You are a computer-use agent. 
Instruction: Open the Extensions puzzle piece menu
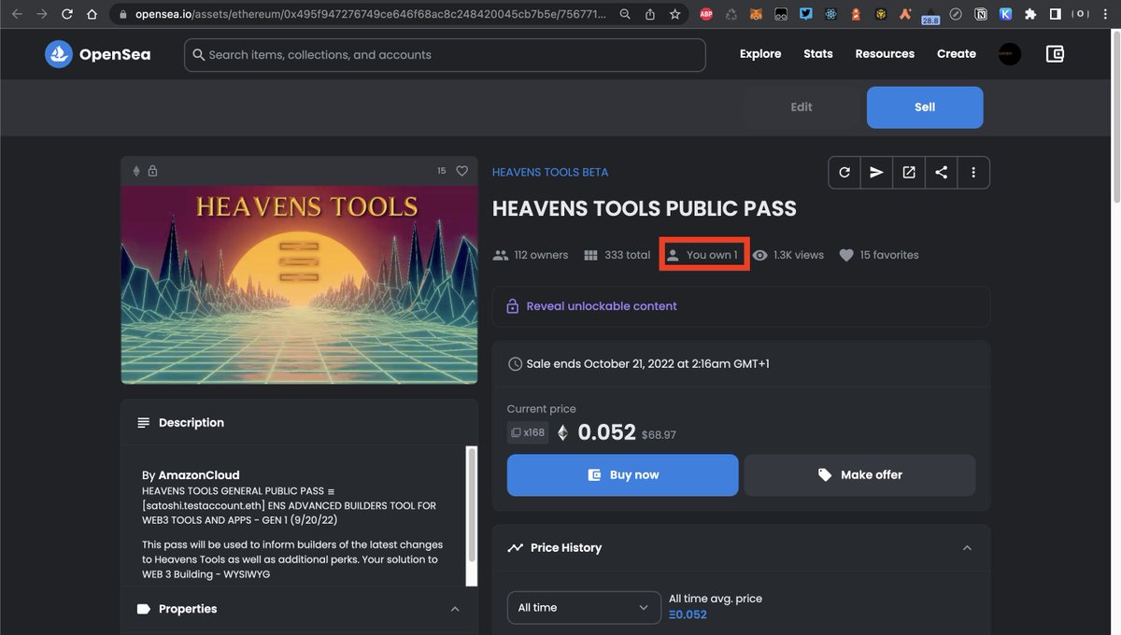click(1030, 14)
